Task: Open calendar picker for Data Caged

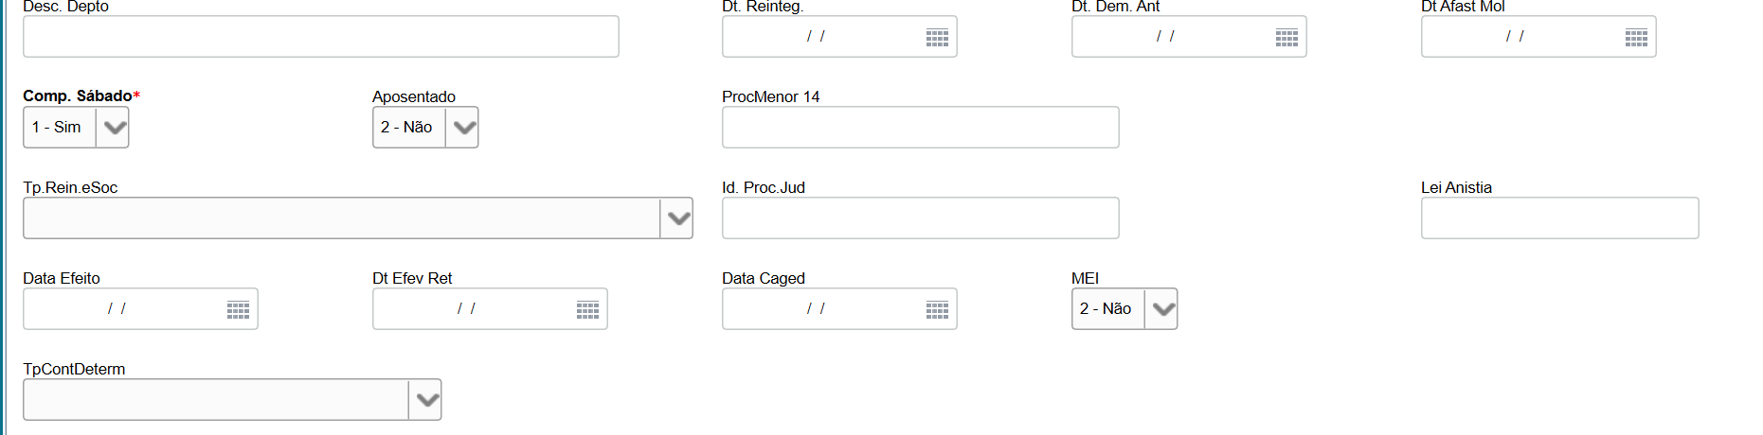Action: click(x=937, y=310)
